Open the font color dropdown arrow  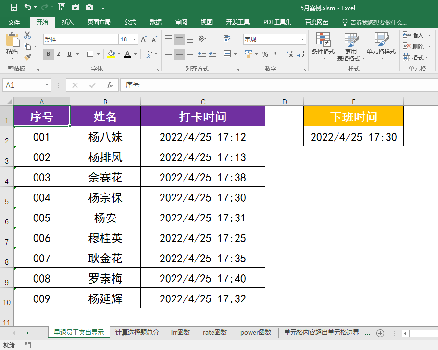click(x=136, y=54)
